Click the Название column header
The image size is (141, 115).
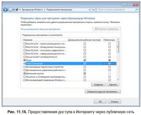click(x=28, y=40)
